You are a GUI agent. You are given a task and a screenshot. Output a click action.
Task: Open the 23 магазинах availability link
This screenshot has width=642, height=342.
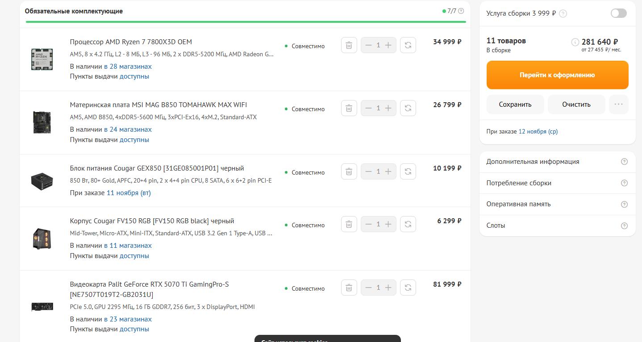(128, 319)
